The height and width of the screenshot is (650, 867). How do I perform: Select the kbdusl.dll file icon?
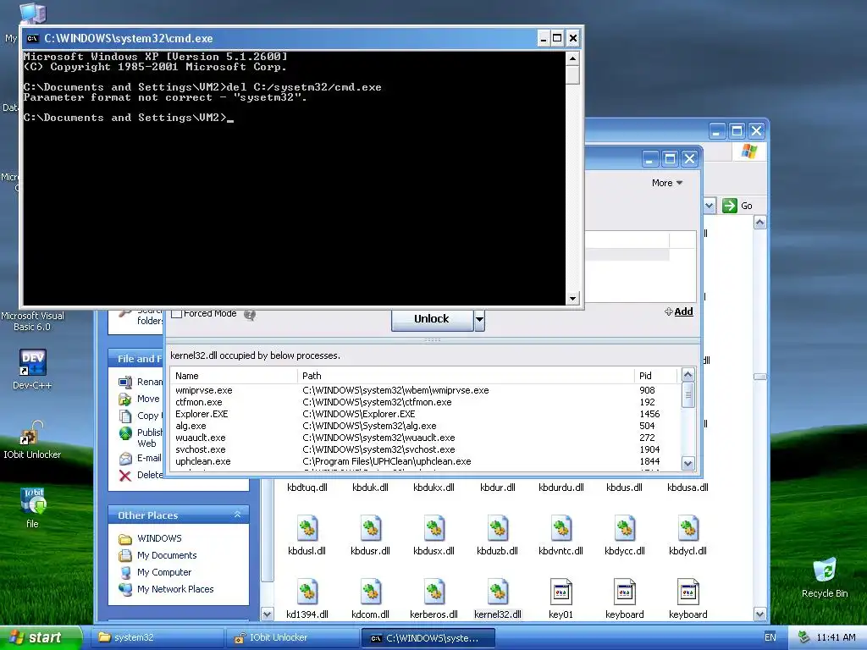pos(306,528)
